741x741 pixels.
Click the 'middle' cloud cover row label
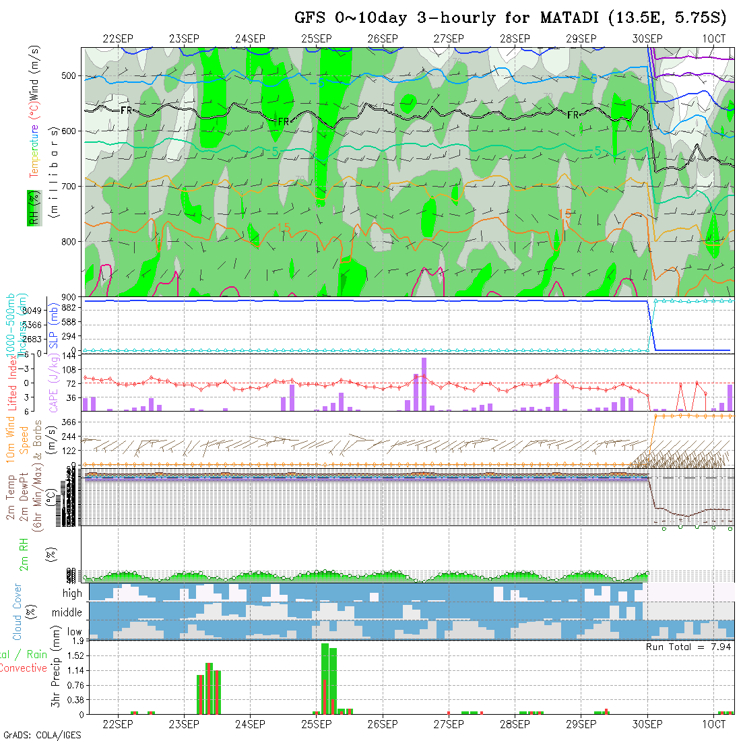click(67, 612)
